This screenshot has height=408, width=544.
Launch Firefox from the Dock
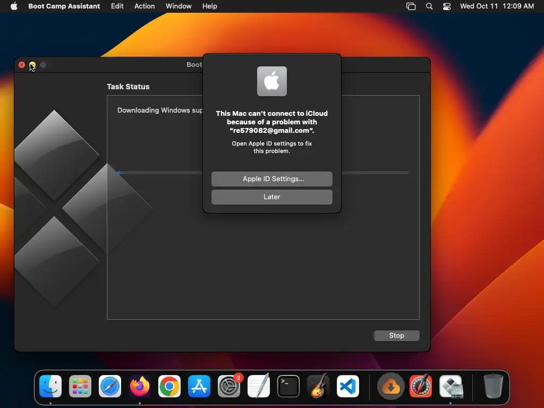click(x=140, y=386)
